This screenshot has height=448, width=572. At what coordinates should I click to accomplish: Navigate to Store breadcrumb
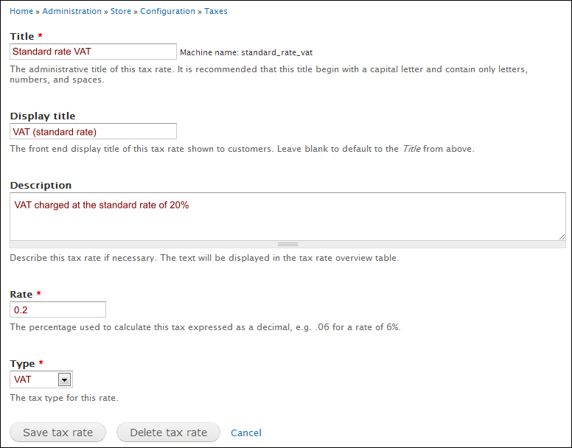[x=121, y=11]
